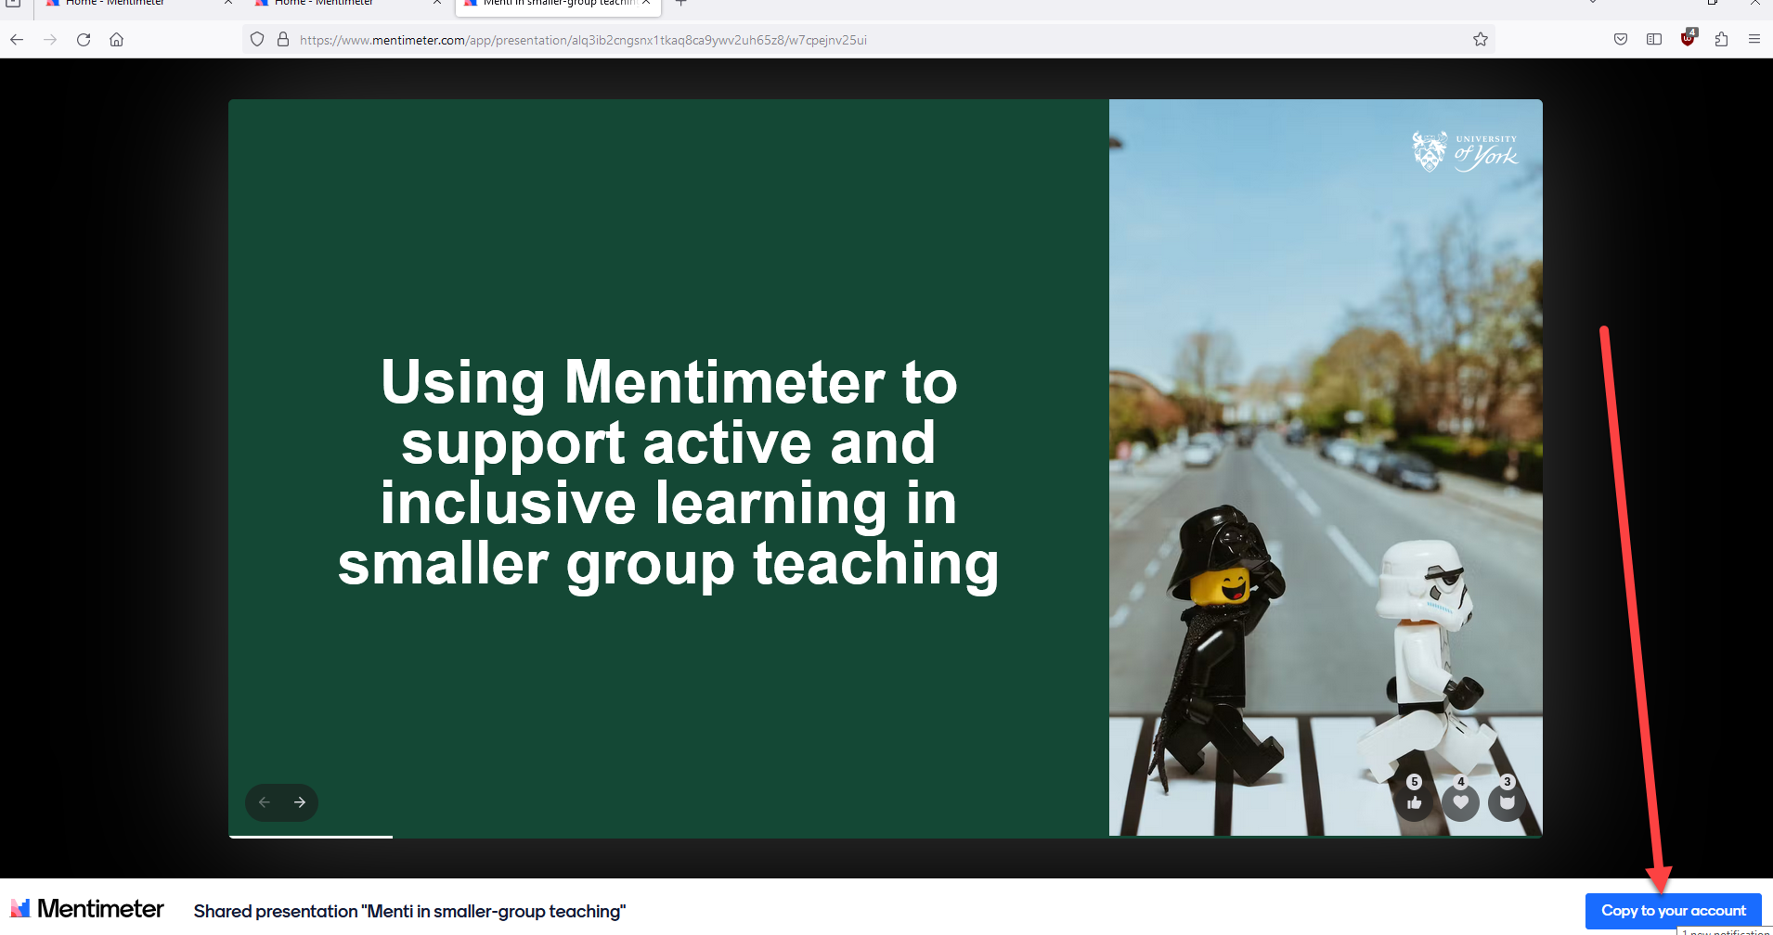The image size is (1773, 935).
Task: Click the thumbs-up reaction icon
Action: tap(1414, 802)
